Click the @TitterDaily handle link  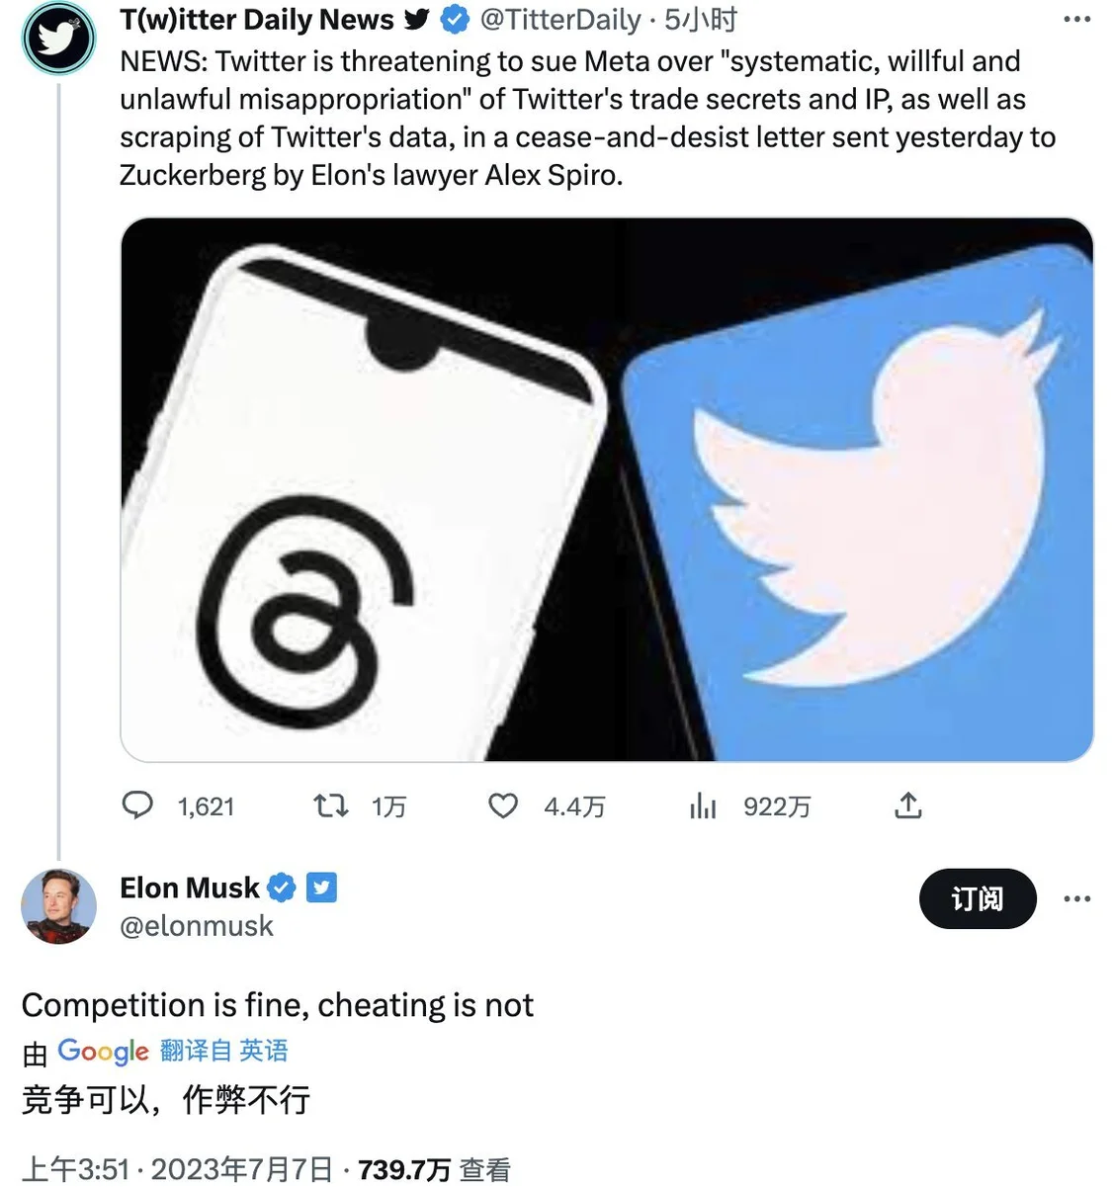pyautogui.click(x=559, y=19)
